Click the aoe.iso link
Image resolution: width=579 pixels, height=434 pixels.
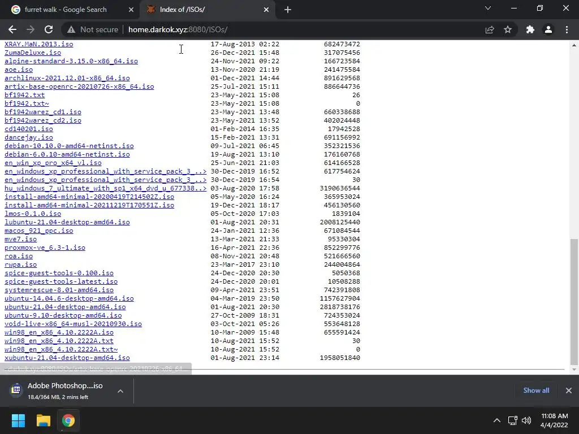pyautogui.click(x=19, y=70)
